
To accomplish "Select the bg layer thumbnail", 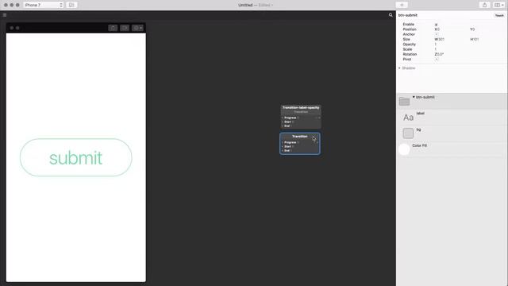I will coord(408,133).
